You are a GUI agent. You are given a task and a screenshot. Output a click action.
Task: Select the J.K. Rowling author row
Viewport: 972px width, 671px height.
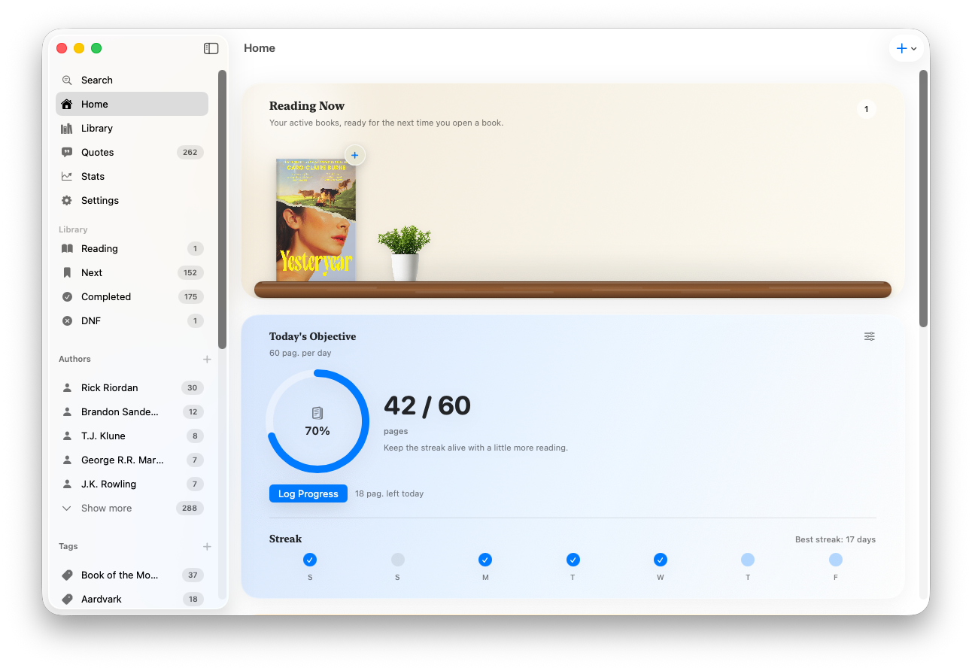(132, 484)
